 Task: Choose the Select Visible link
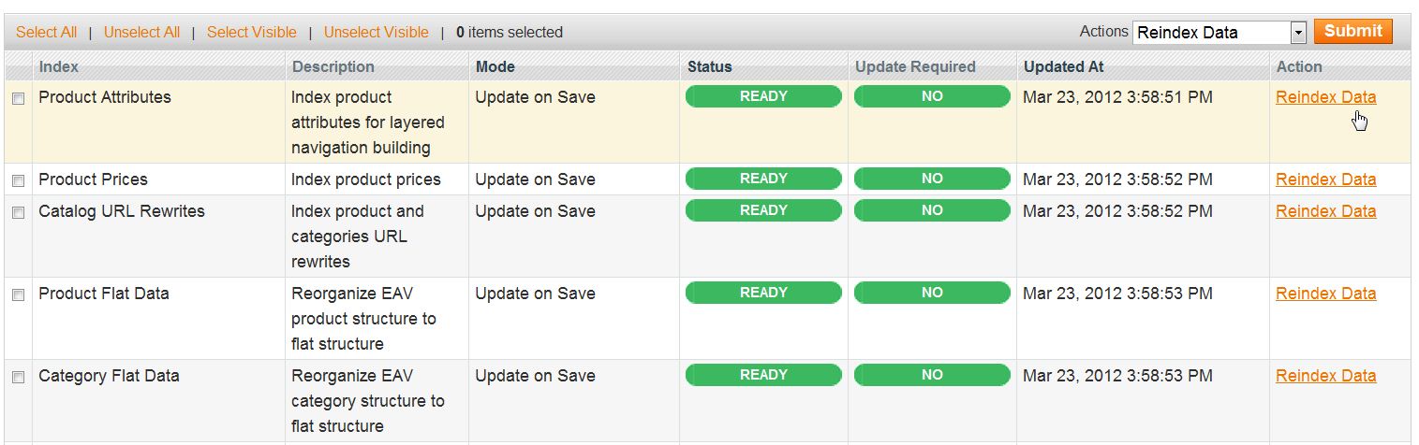251,33
